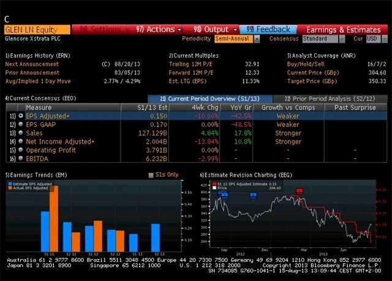Open the Periodicity Semi-Annual dropdown
This screenshot has height=281, width=392.
tap(257, 39)
